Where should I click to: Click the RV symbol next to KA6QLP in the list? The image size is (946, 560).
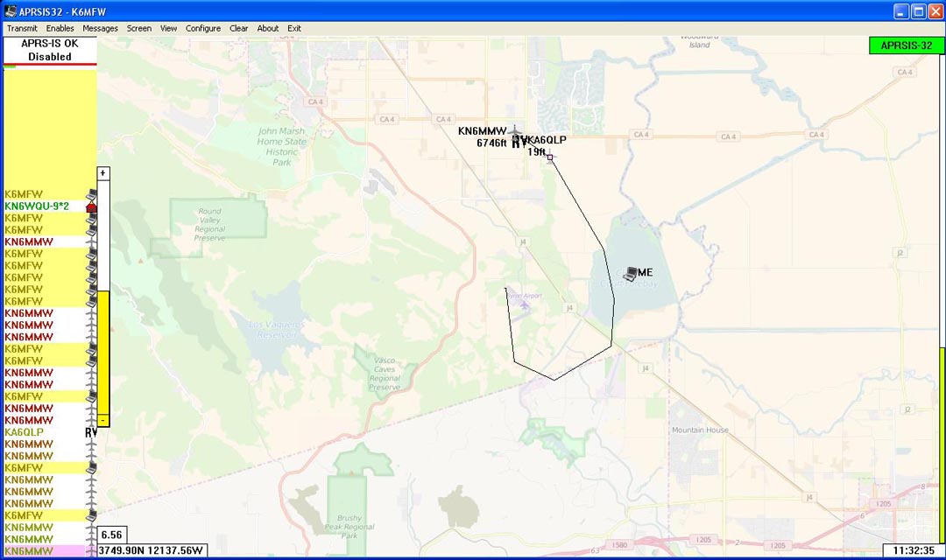click(91, 432)
